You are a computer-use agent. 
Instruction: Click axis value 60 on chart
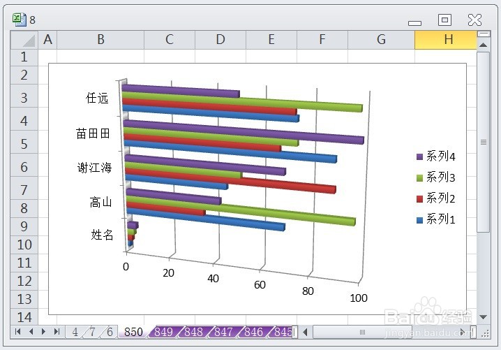click(x=260, y=285)
